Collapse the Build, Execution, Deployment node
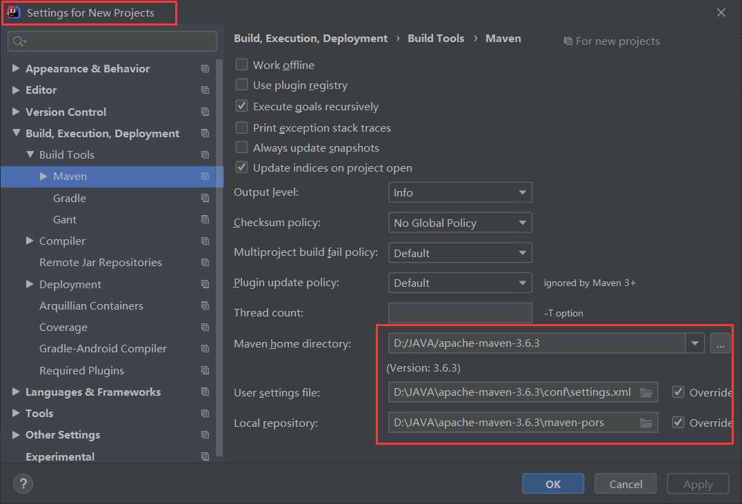 16,133
